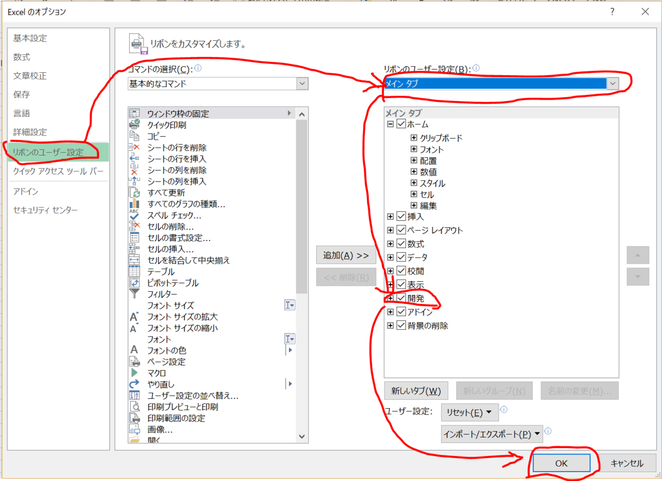Click the キャンセル button
The width and height of the screenshot is (662, 481).
pyautogui.click(x=627, y=463)
